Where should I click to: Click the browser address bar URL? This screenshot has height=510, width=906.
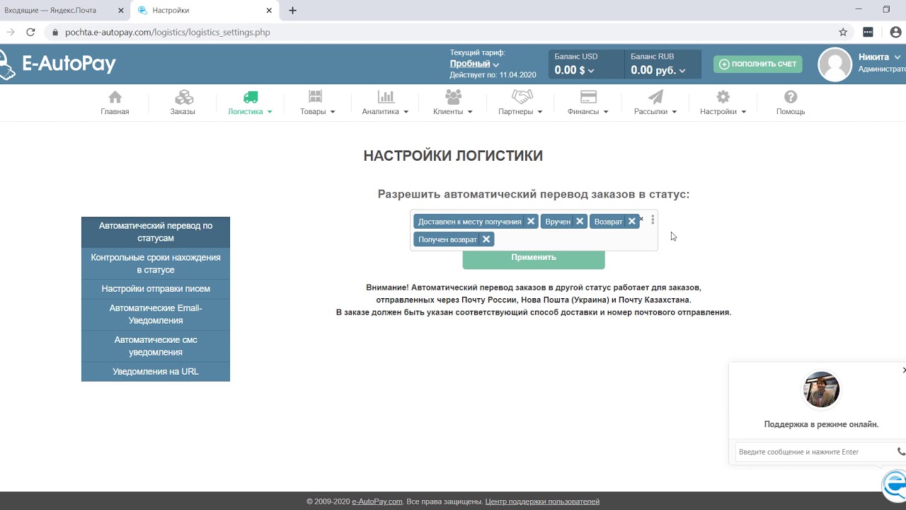[168, 33]
